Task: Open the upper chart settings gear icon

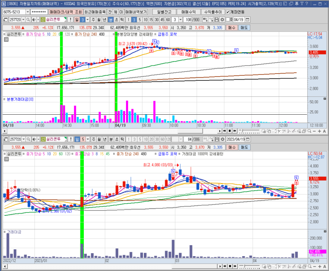Action: click(222, 20)
